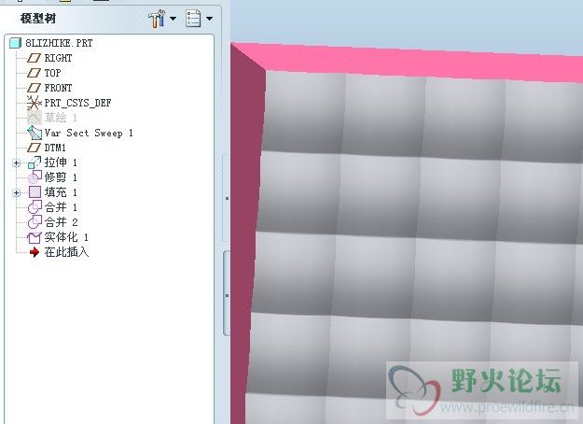The image size is (583, 424).
Task: Click the 合并 2 merge icon
Action: 35,222
